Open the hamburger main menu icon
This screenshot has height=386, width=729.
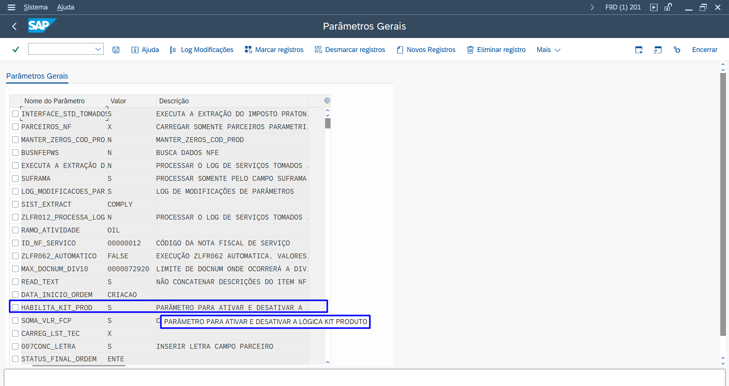click(11, 7)
